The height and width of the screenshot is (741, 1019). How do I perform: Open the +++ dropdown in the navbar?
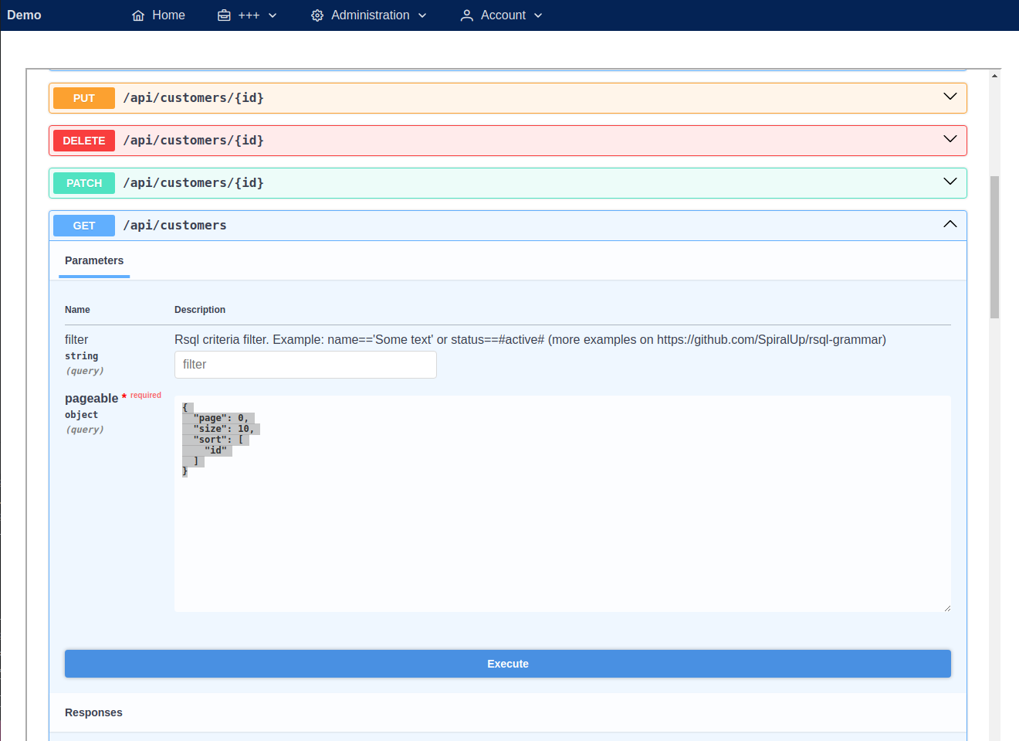247,15
